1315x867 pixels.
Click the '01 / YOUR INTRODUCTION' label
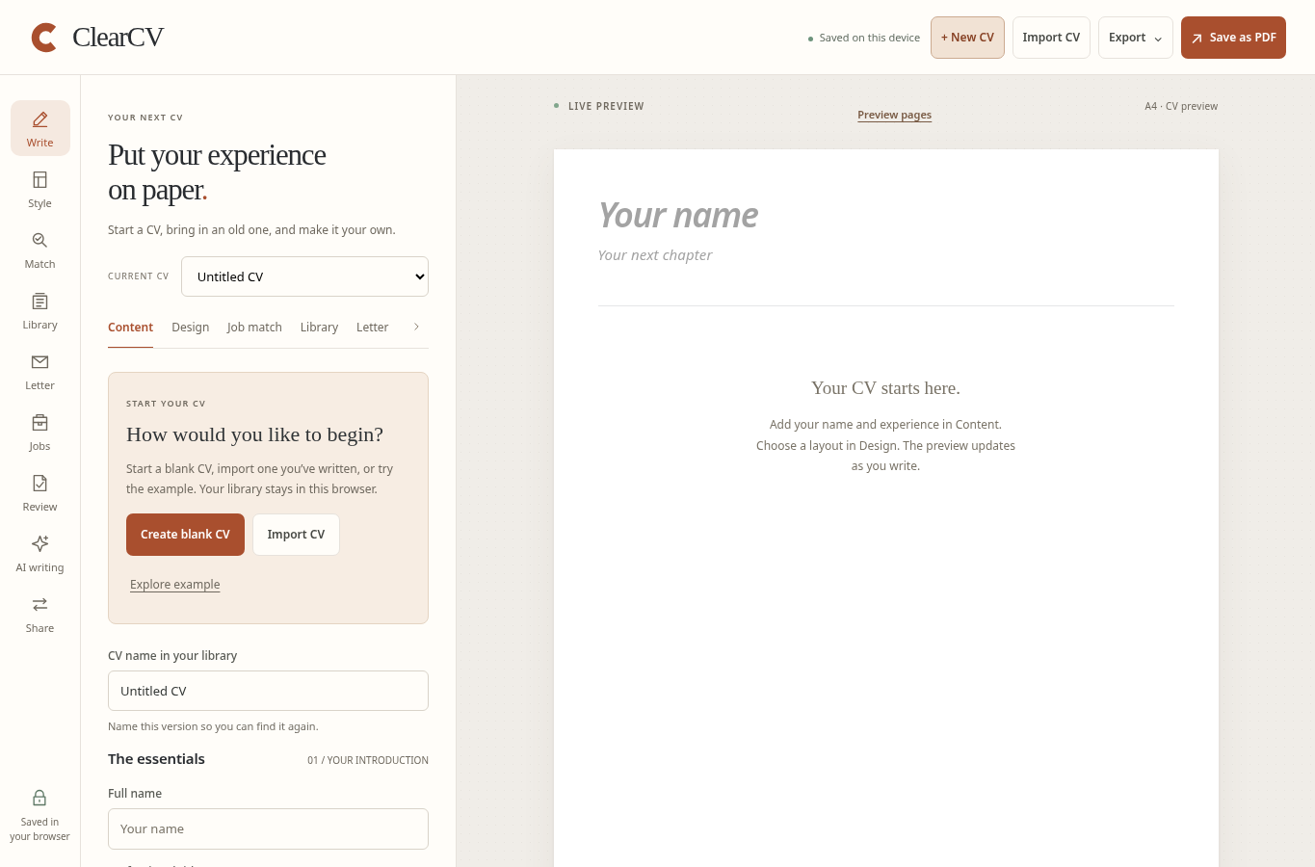[368, 760]
